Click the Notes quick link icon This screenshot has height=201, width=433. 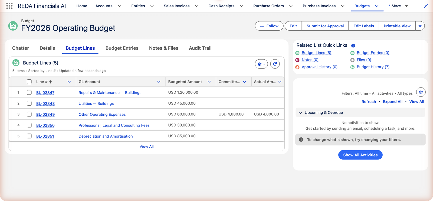(297, 60)
